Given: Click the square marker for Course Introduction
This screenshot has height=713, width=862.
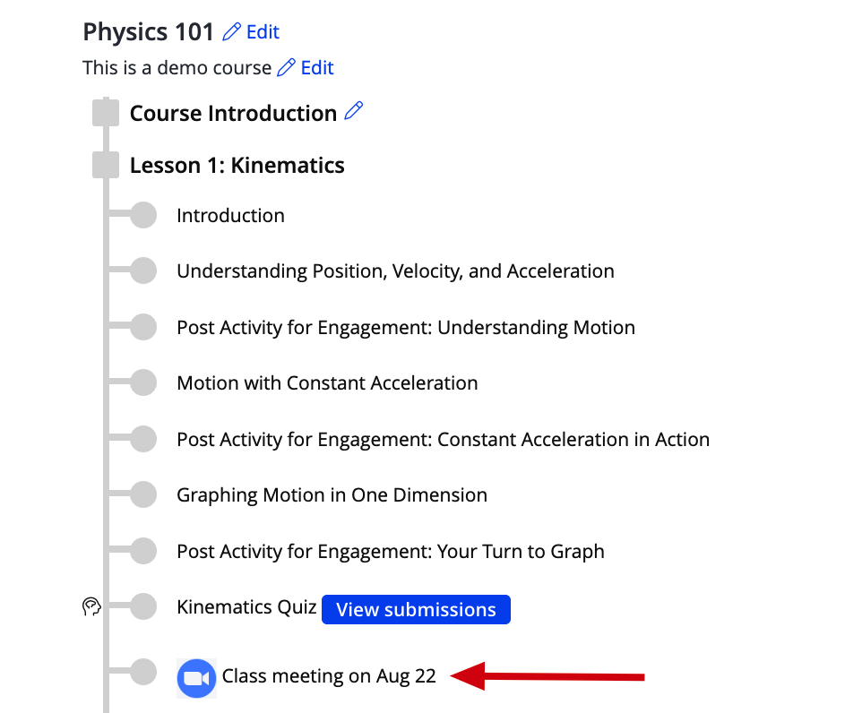Looking at the screenshot, I should [x=106, y=113].
